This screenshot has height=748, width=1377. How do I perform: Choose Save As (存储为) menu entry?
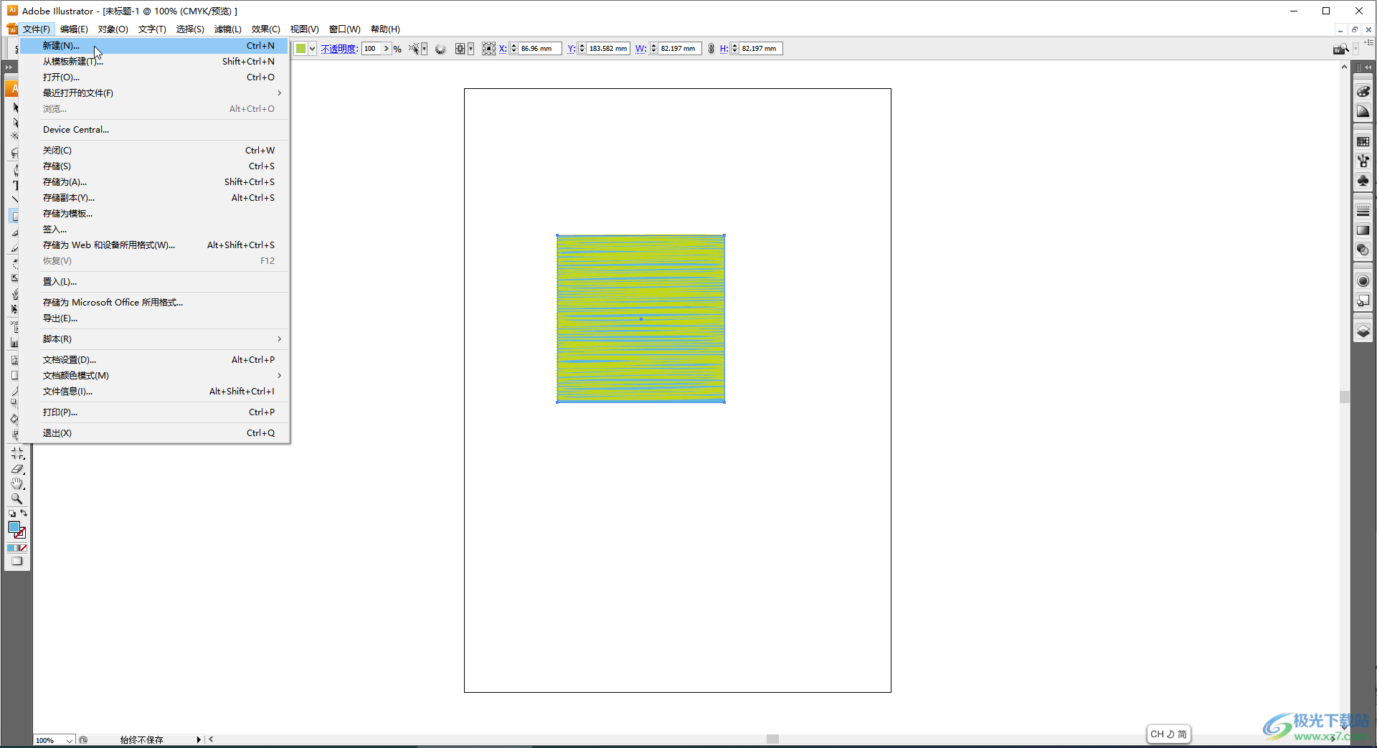[154, 182]
